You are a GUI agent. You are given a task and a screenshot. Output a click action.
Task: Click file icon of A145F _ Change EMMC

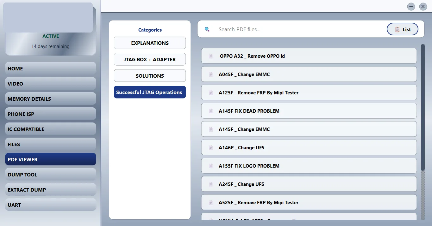pyautogui.click(x=211, y=129)
